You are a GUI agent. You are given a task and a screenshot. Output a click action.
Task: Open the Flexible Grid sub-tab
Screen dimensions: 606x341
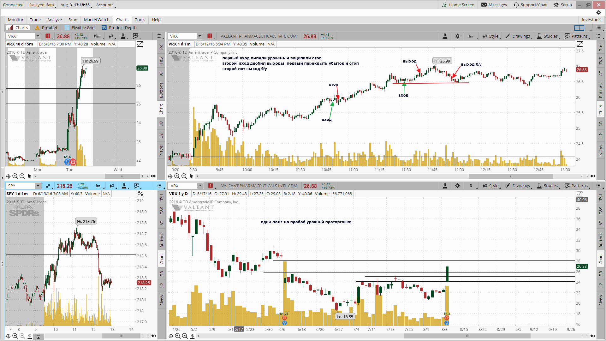[x=80, y=27]
